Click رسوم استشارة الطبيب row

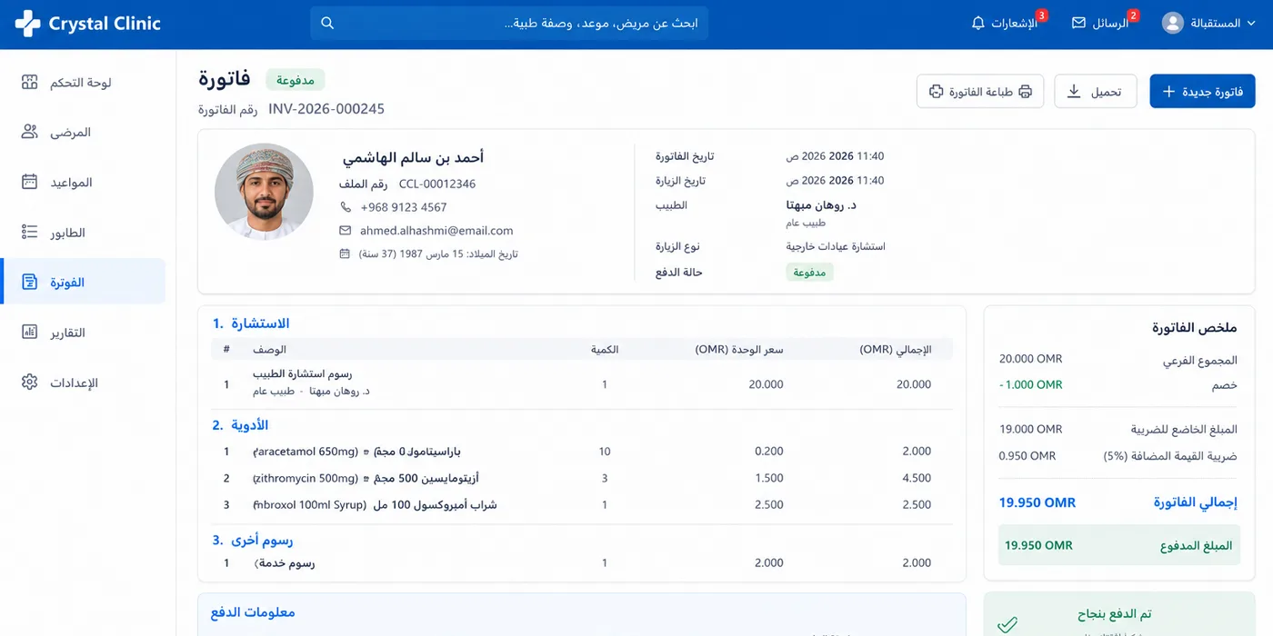582,383
